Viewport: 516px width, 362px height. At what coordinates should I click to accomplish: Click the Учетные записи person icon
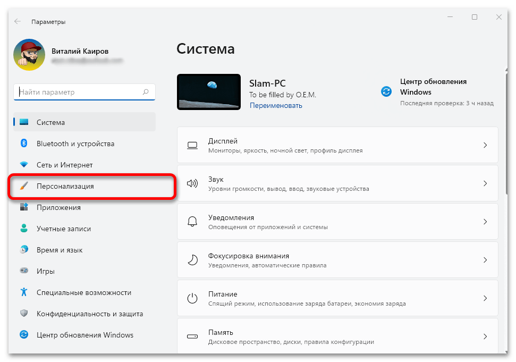click(24, 228)
